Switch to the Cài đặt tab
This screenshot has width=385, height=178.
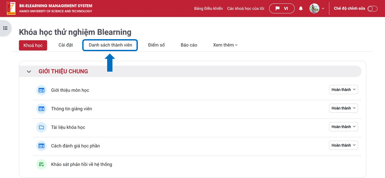(x=65, y=45)
